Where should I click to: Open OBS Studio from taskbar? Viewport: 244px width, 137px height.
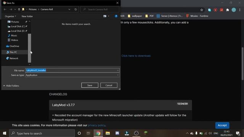point(136,133)
